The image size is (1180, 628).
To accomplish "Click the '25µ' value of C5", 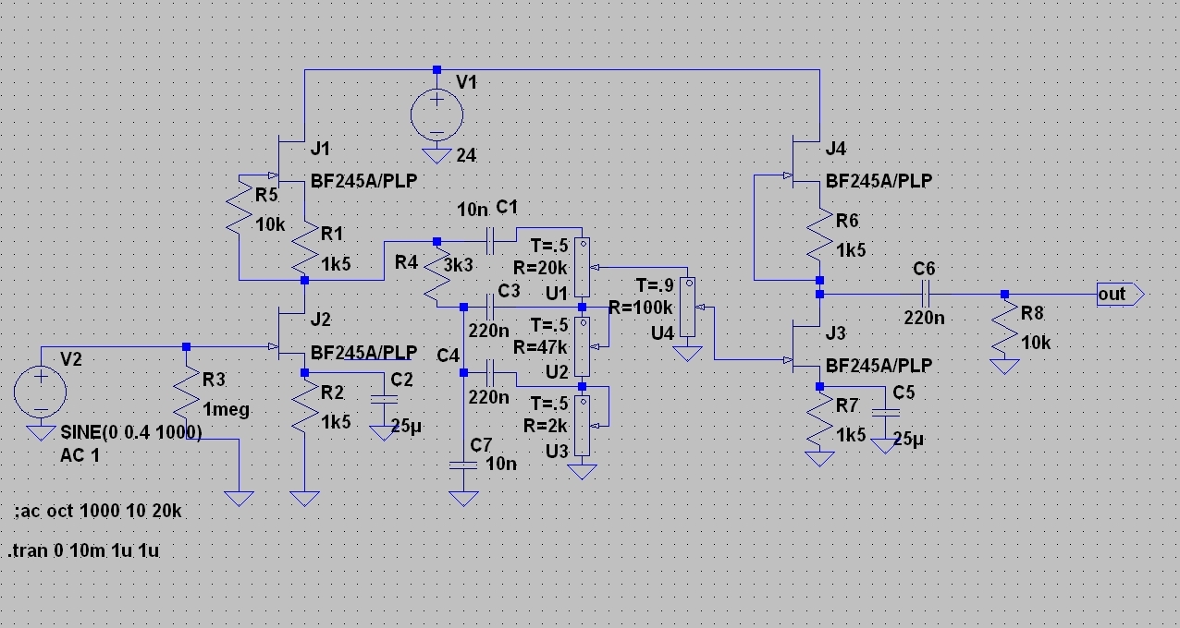I will tap(907, 441).
